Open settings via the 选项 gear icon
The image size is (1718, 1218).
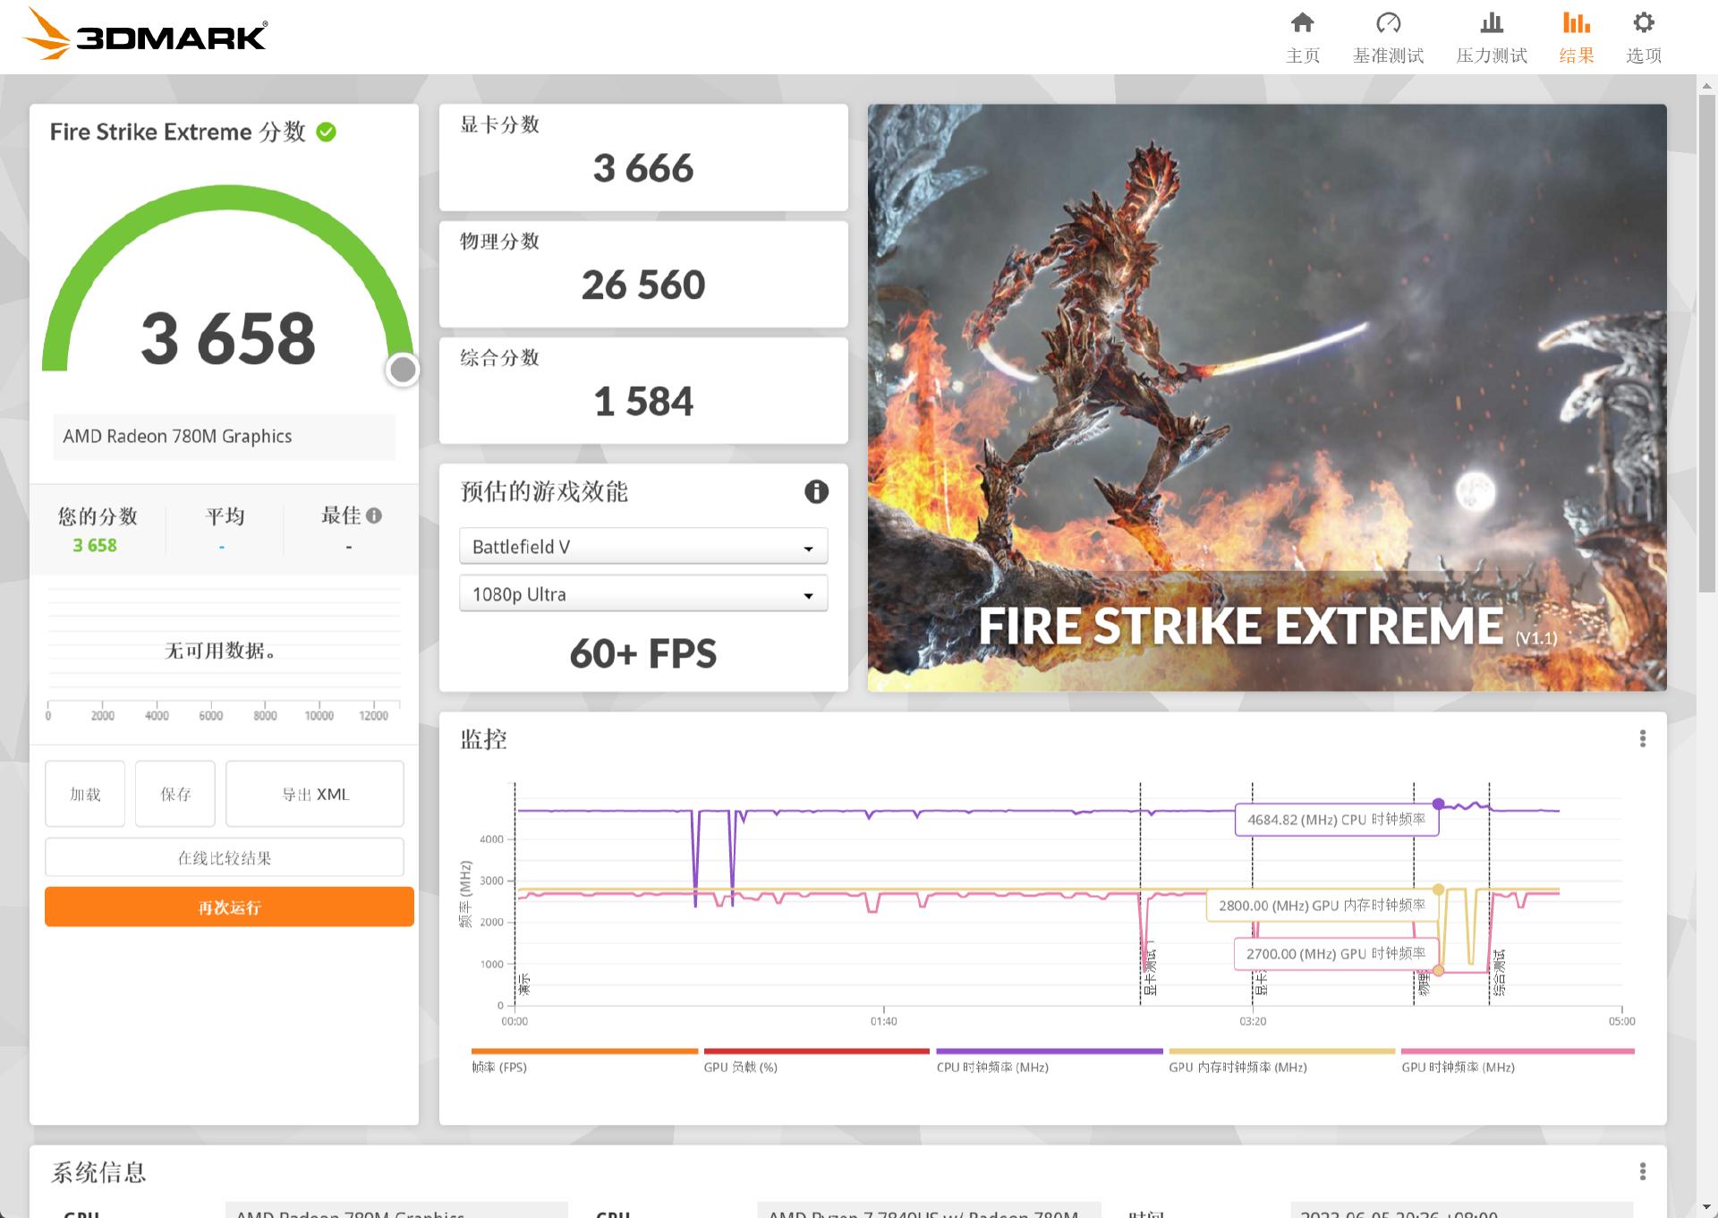pyautogui.click(x=1643, y=24)
